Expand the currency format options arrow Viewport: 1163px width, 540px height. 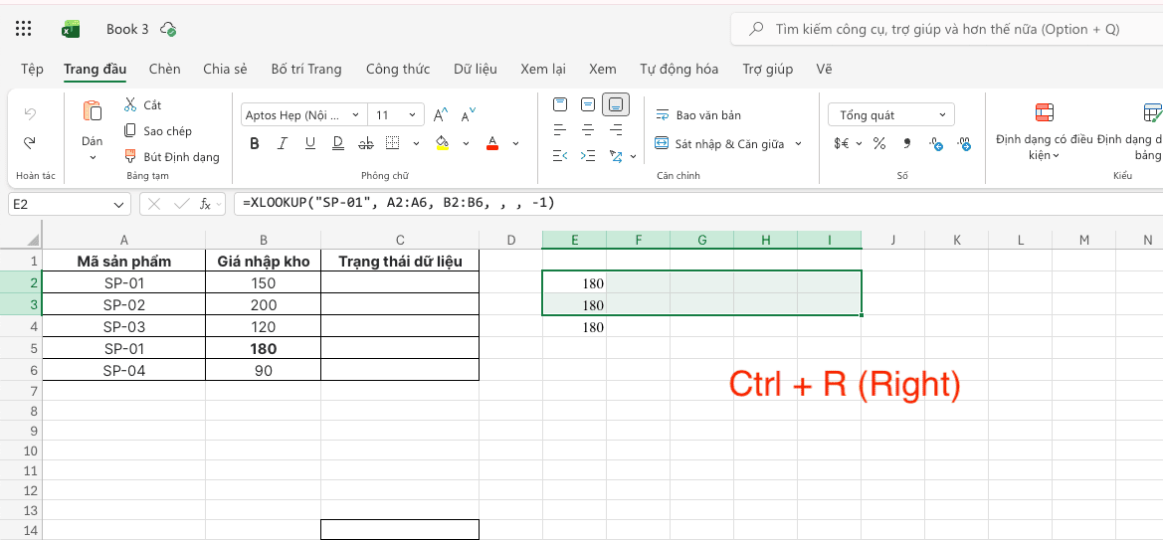point(860,143)
